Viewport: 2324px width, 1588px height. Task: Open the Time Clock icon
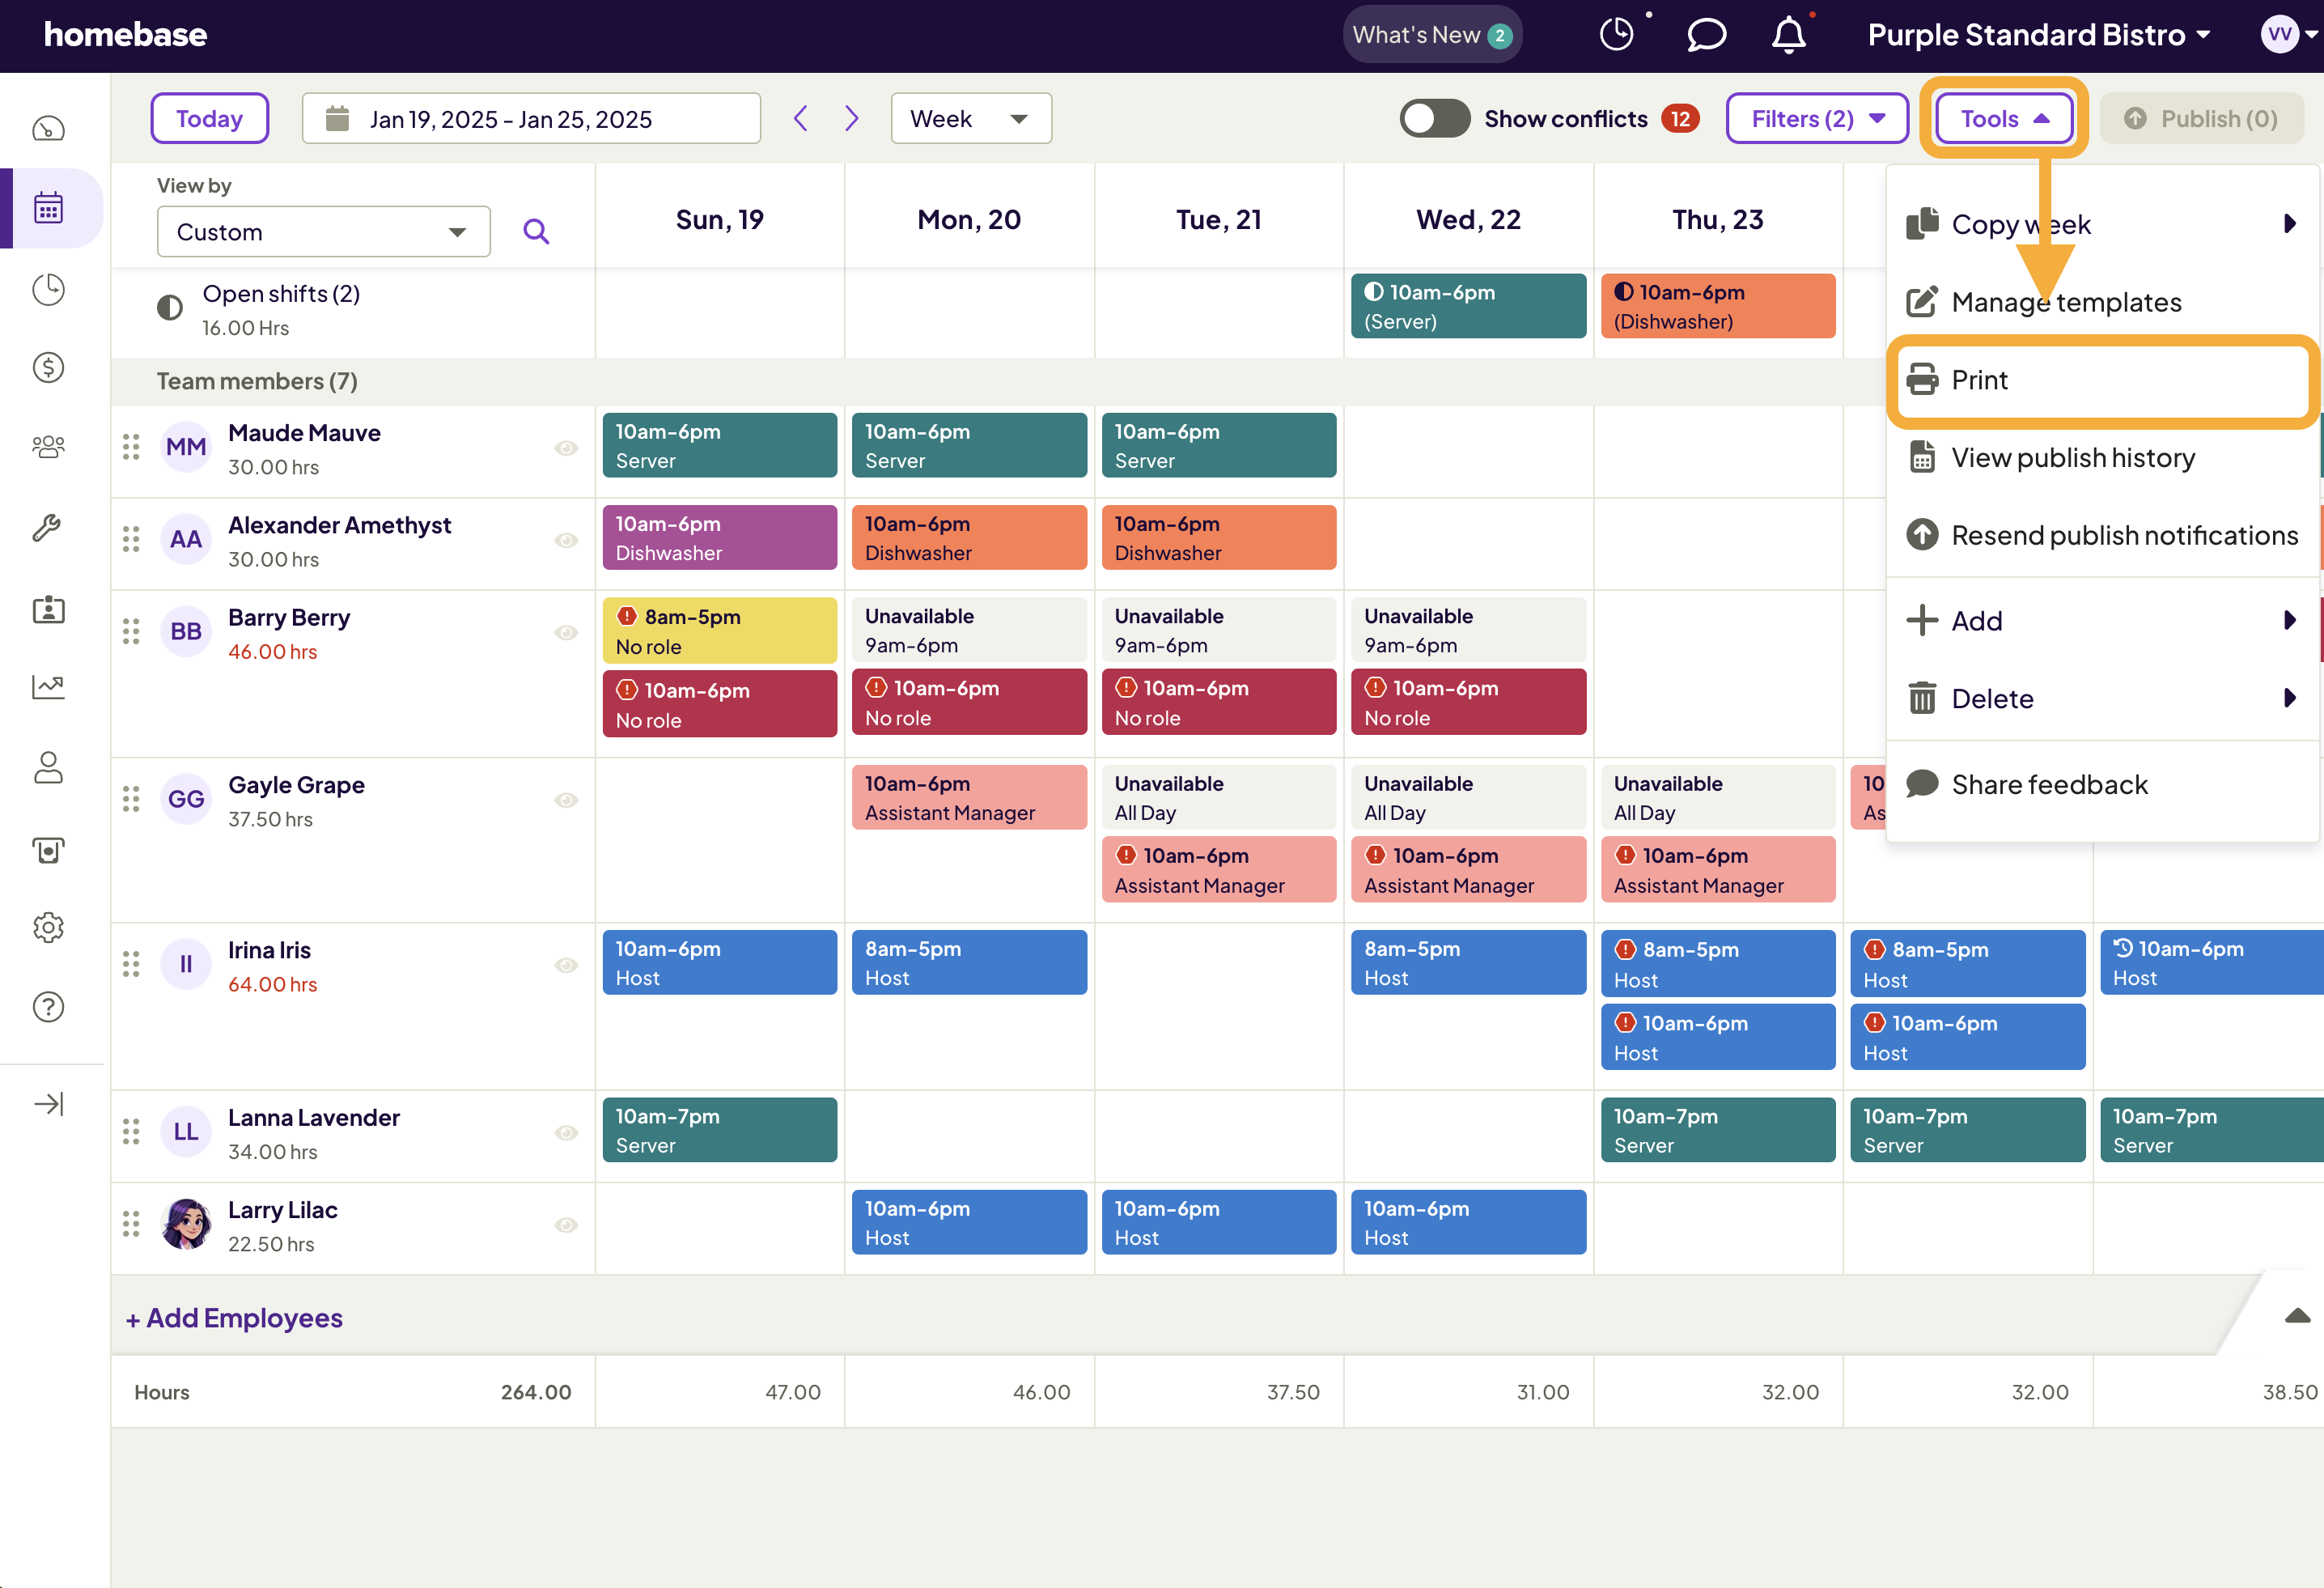48,289
